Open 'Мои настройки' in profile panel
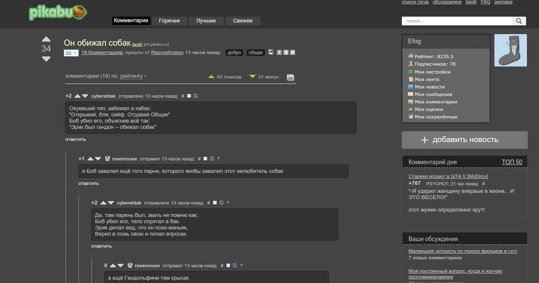The height and width of the screenshot is (283, 539). [432, 72]
